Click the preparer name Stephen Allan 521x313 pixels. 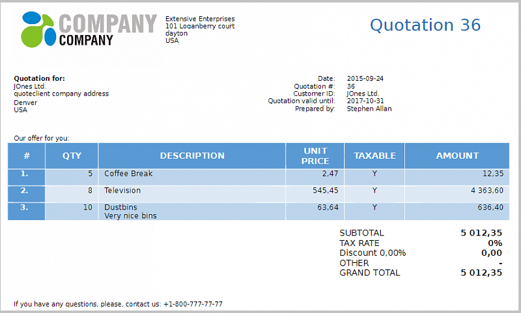pos(369,109)
